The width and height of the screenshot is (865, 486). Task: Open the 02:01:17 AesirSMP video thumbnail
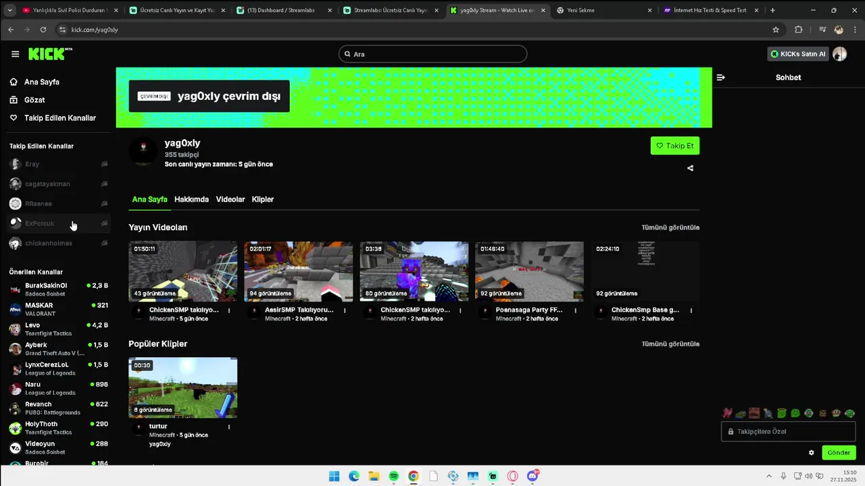(x=298, y=271)
